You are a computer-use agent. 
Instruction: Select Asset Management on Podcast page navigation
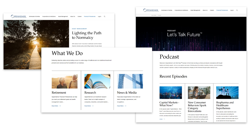tap(195, 10)
